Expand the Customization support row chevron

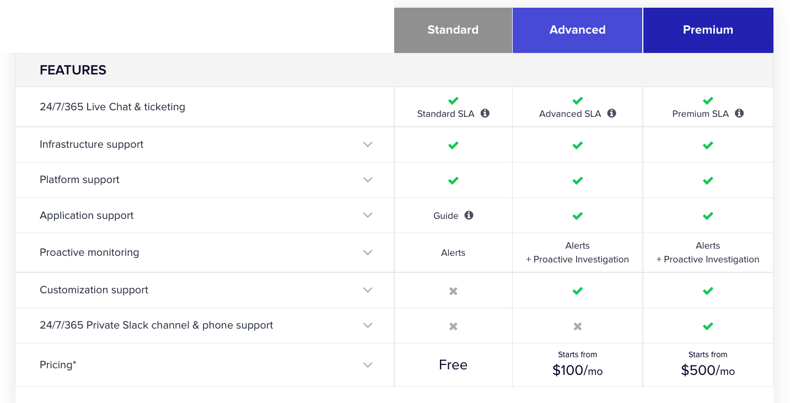(368, 290)
